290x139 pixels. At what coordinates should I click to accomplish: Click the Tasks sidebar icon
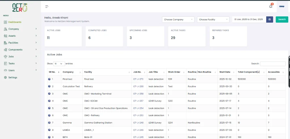pyautogui.click(x=5, y=63)
